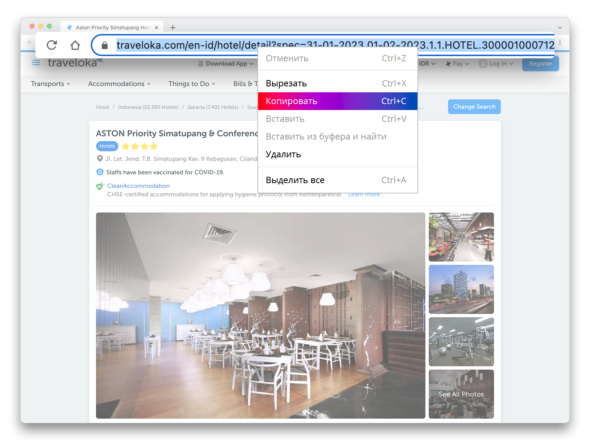Expand the Download App dropdown
The width and height of the screenshot is (590, 443).
click(x=226, y=63)
